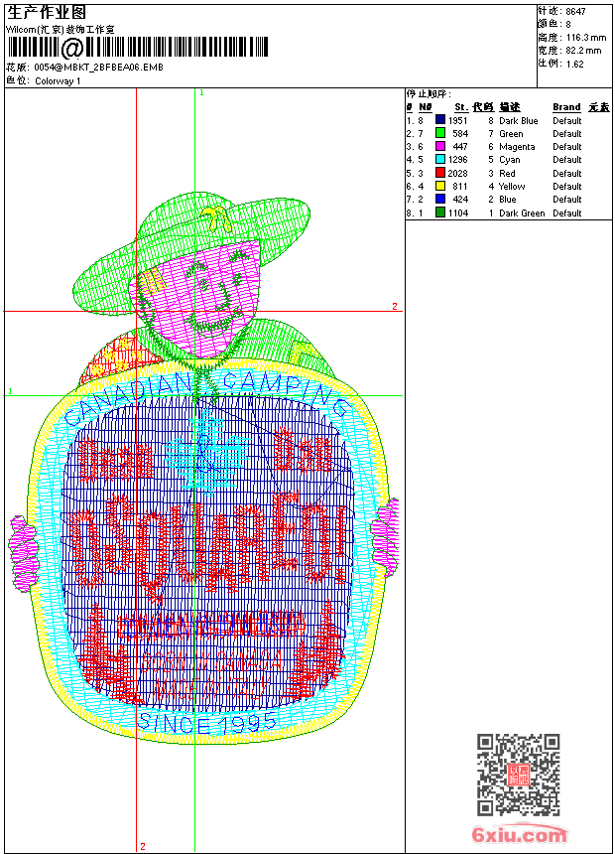The width and height of the screenshot is (615, 854).
Task: Click the stitch count value '8647'
Action: coord(575,12)
